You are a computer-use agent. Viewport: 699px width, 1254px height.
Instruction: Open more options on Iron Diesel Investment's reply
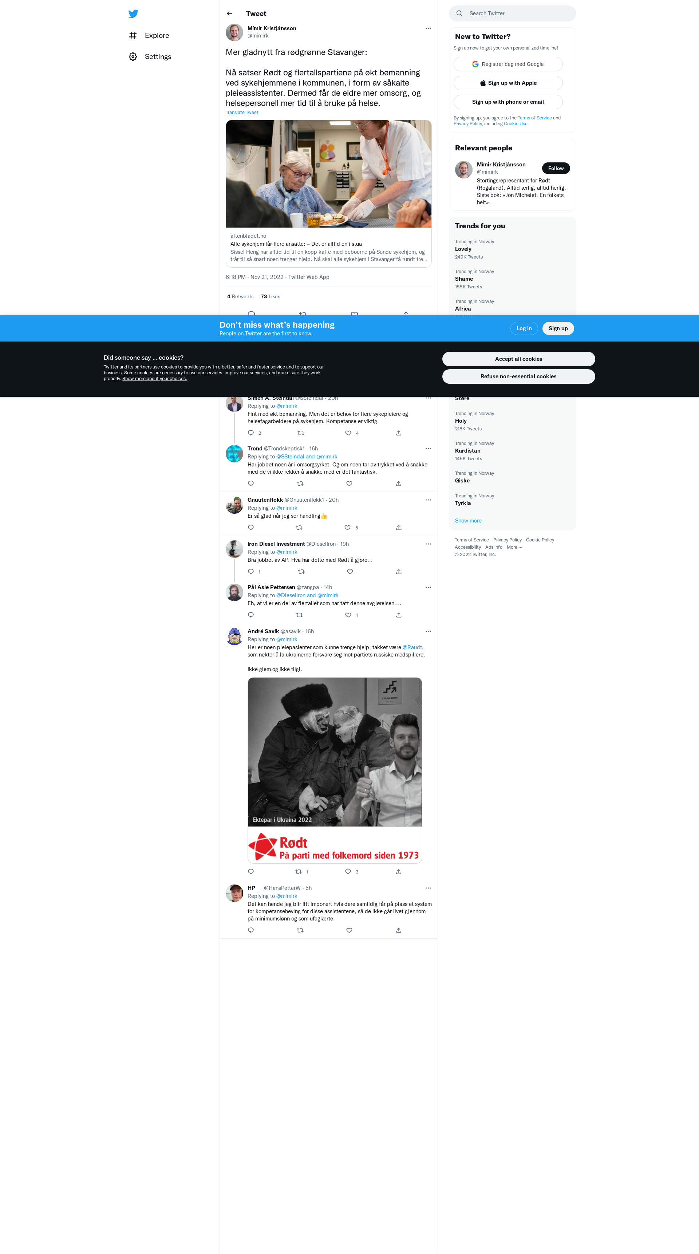pyautogui.click(x=428, y=544)
